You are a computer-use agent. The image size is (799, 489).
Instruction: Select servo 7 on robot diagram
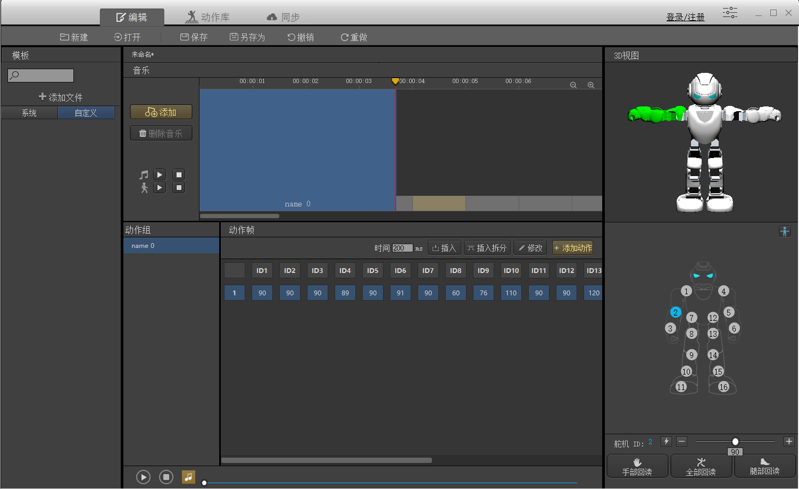[692, 318]
